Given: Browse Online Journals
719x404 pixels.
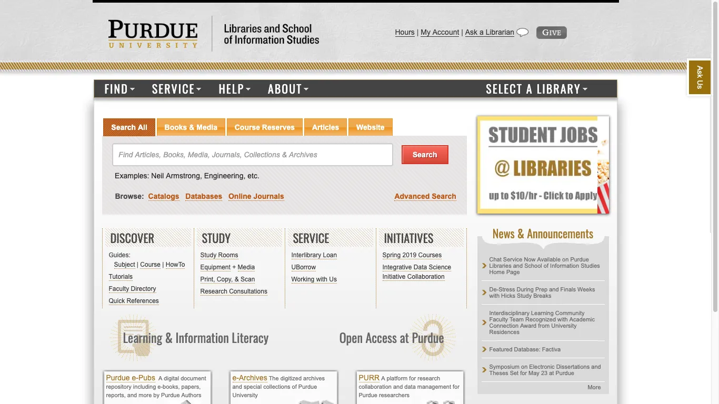Looking at the screenshot, I should (256, 196).
